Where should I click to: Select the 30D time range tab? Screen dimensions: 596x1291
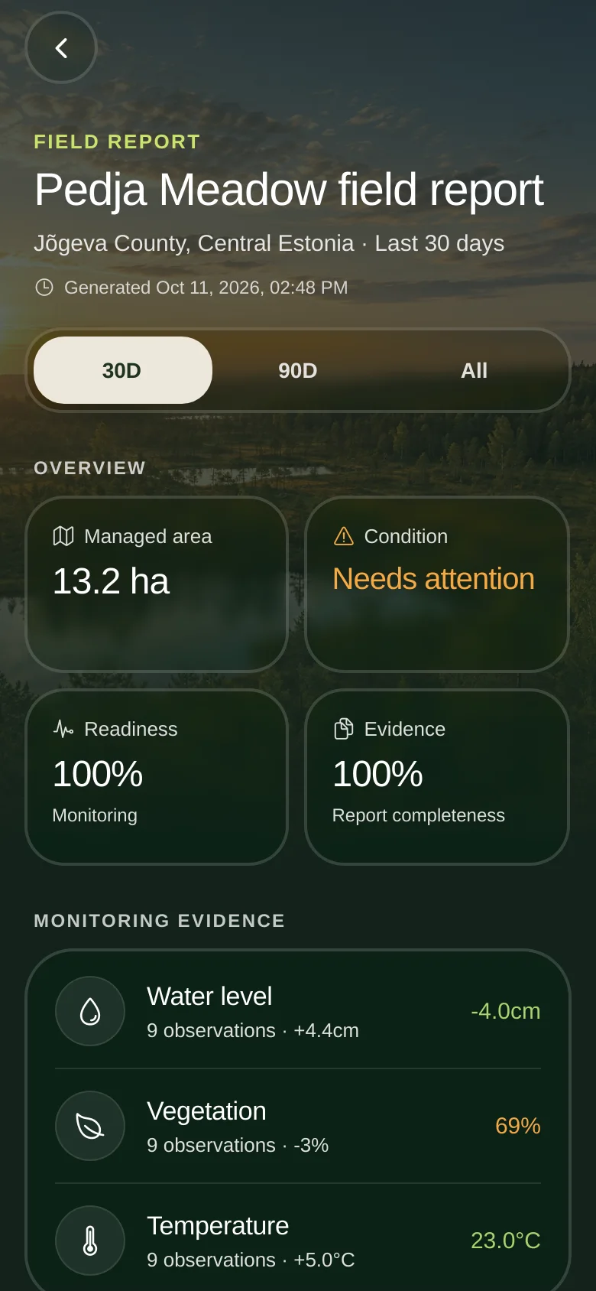pos(123,370)
